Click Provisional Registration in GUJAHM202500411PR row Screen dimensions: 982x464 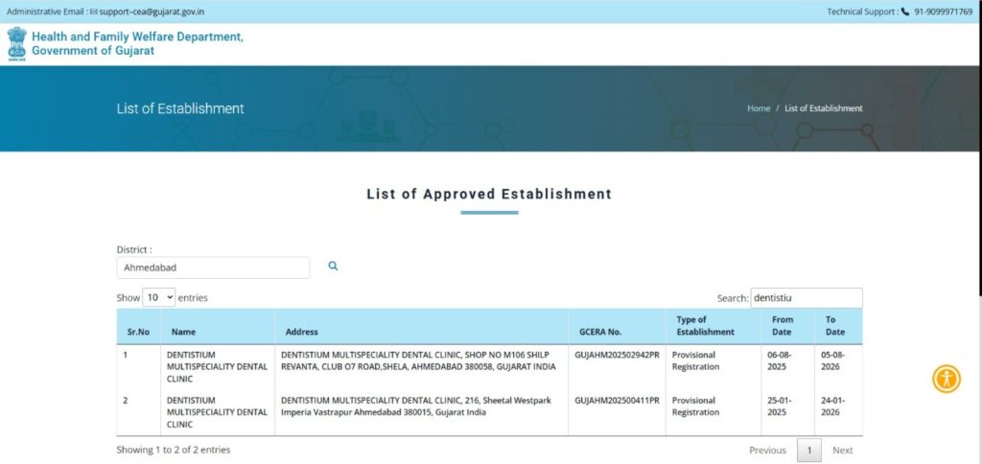point(696,407)
